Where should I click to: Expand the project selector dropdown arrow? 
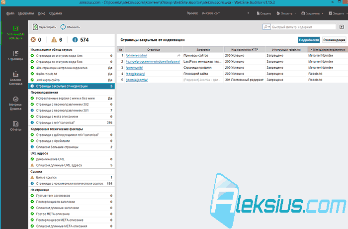tap(248, 13)
